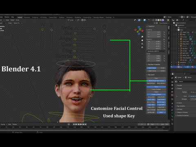
Task: Click the Scale X value field
Action: pyautogui.click(x=154, y=56)
